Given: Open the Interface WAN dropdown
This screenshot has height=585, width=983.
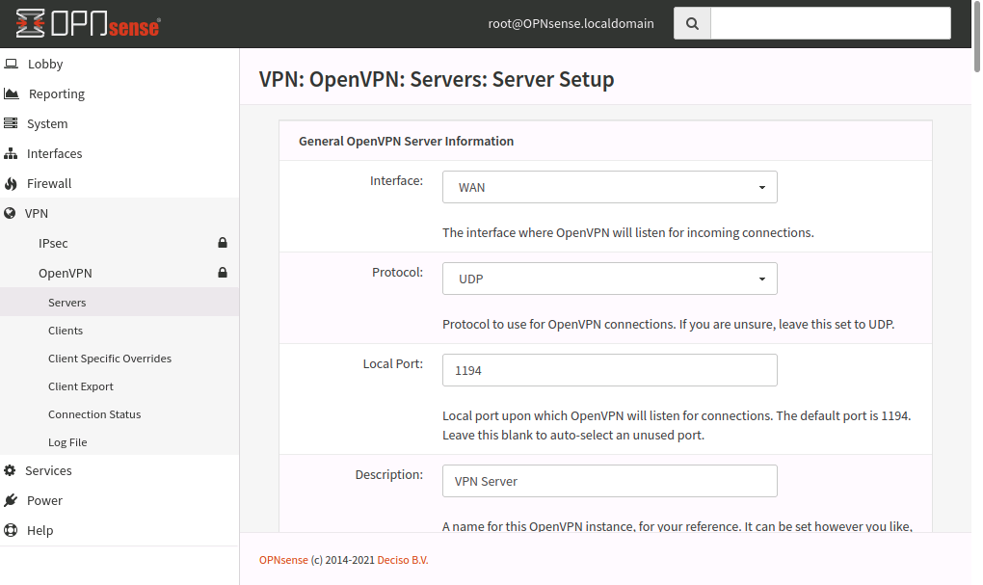Looking at the screenshot, I should click(609, 187).
